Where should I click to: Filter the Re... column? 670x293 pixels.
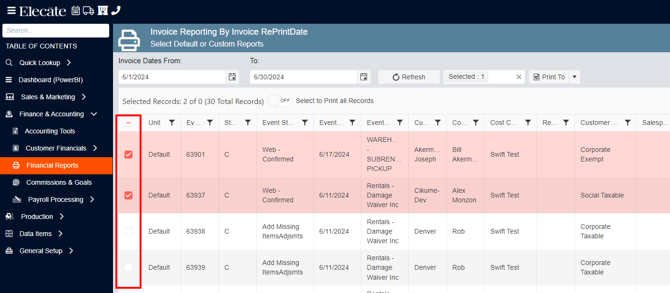[x=566, y=123]
